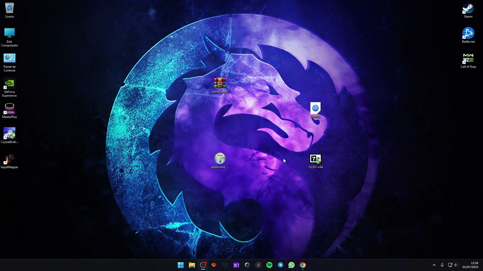Image resolution: width=483 pixels, height=271 pixels.
Task: Select the Este Computador desktop icon
Action: pyautogui.click(x=9, y=37)
